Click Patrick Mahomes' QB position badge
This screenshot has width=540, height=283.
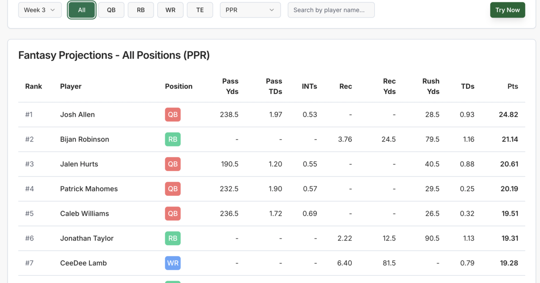172,189
